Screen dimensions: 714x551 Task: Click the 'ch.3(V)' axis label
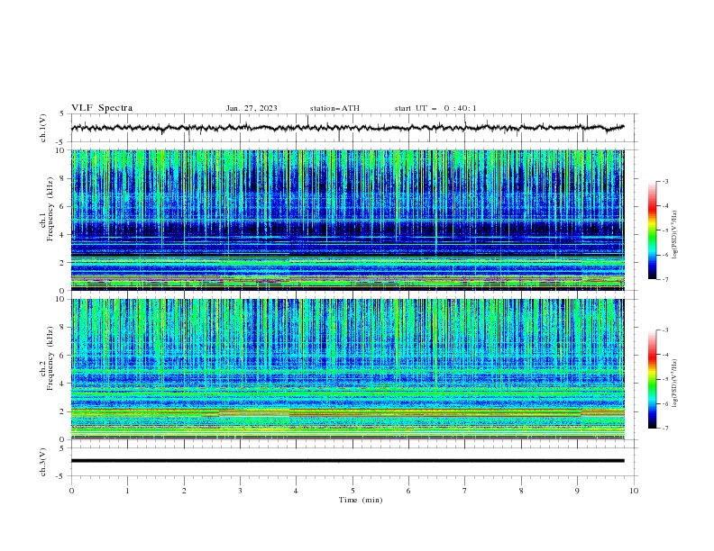43,462
